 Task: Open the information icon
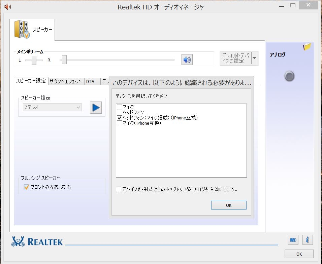[x=308, y=240]
